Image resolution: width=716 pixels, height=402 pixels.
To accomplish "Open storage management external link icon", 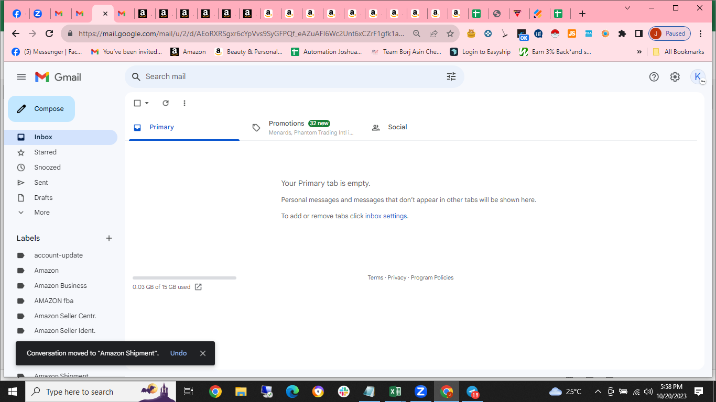I will click(x=198, y=287).
